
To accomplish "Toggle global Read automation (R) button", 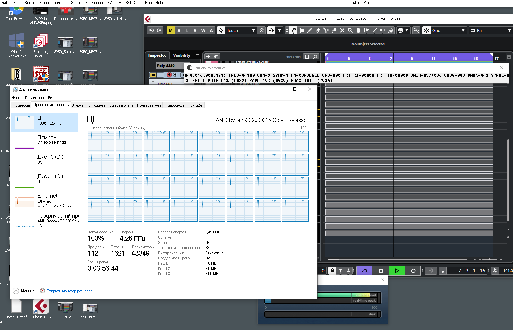I will click(x=195, y=30).
